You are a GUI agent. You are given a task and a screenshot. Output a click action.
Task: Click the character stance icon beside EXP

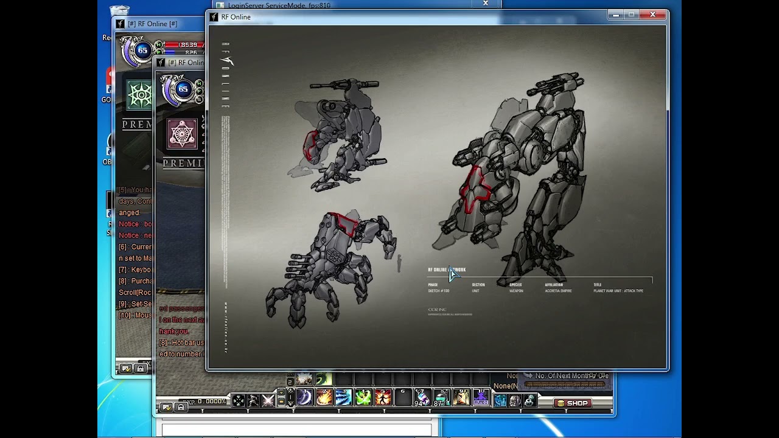point(253,400)
